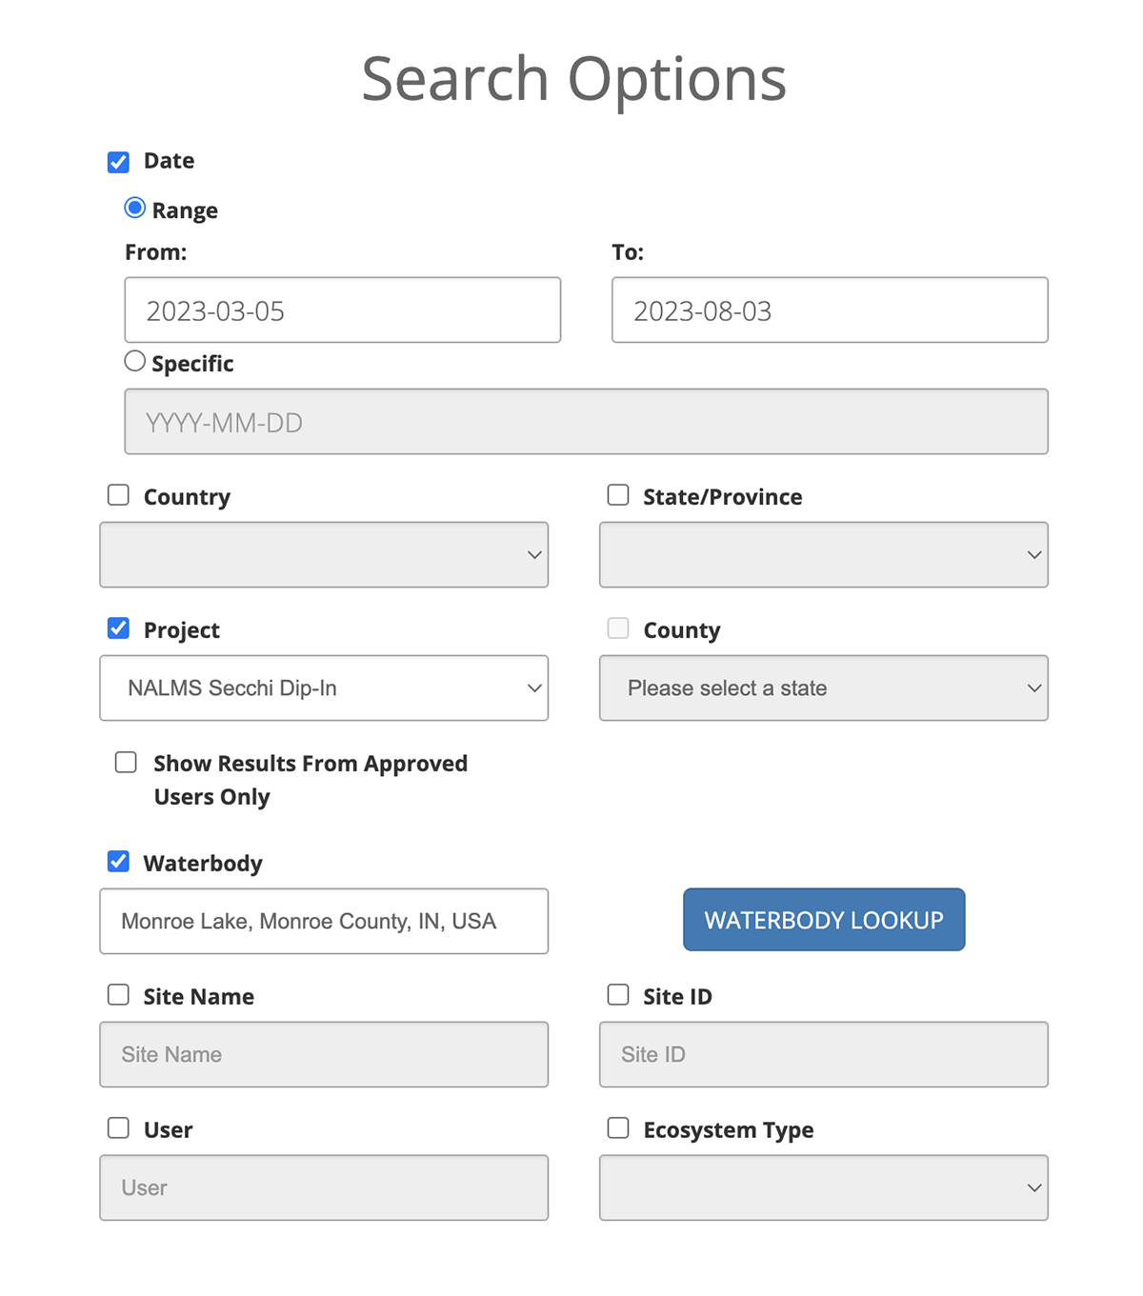
Task: Open the State/Province dropdown
Action: (823, 555)
